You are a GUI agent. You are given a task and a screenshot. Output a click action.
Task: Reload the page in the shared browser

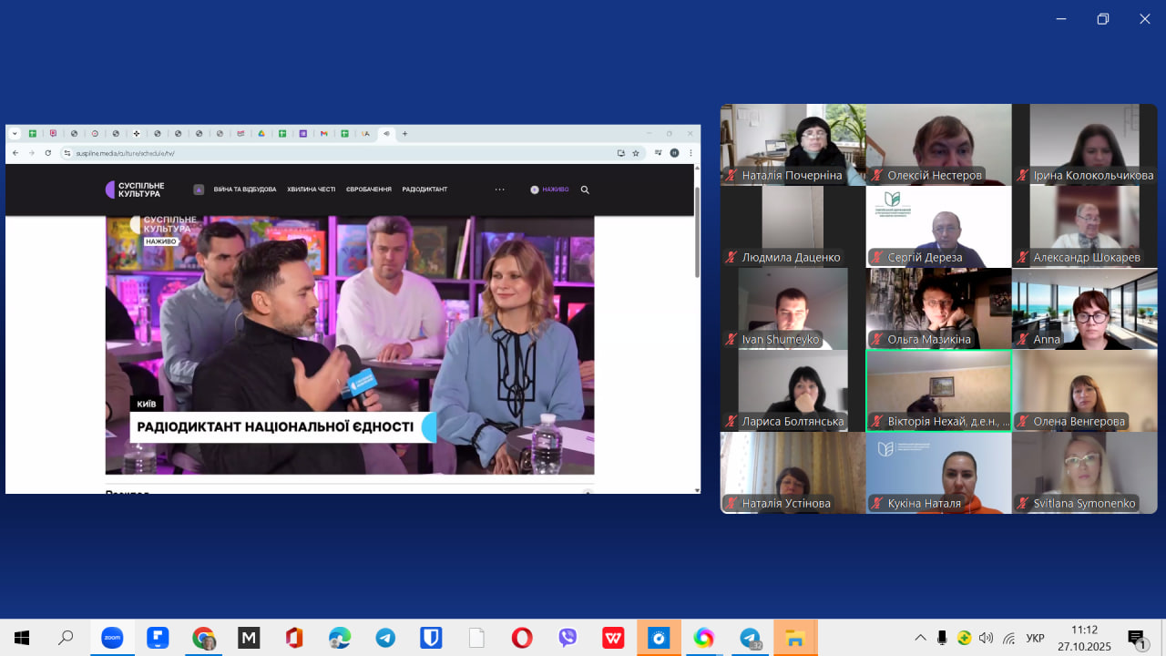47,153
